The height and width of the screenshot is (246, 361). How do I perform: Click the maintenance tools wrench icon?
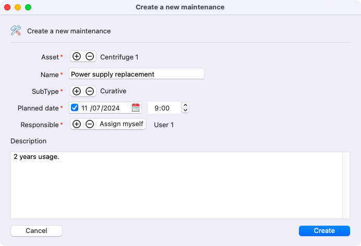16,30
